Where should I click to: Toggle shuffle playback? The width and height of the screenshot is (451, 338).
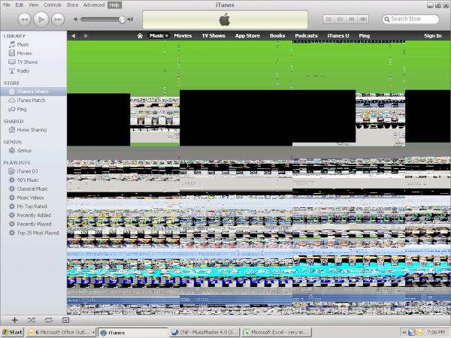pos(32,320)
